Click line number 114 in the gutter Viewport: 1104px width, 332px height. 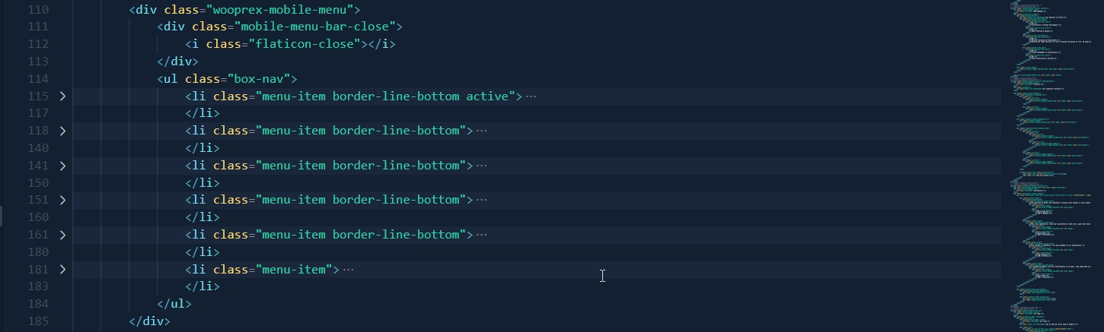point(37,79)
